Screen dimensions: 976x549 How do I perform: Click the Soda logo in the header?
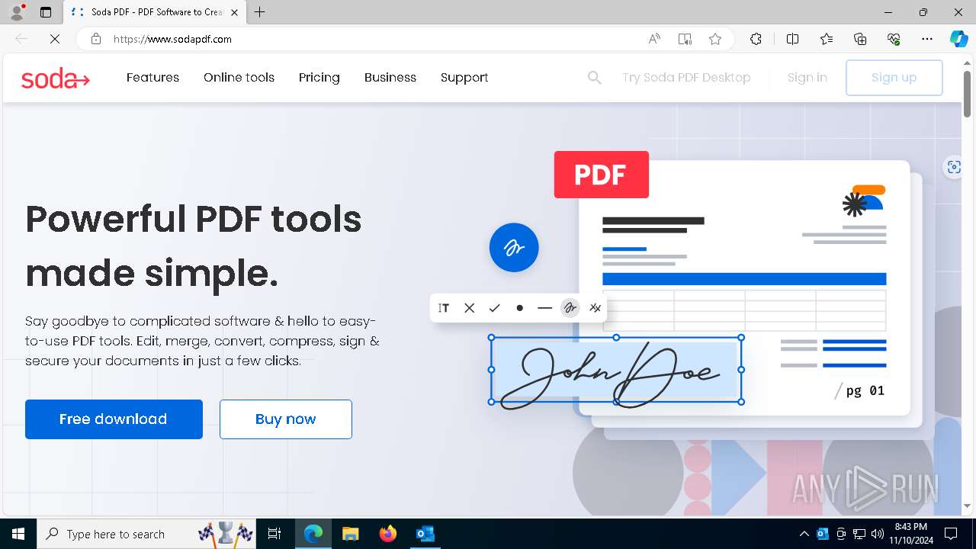point(56,78)
